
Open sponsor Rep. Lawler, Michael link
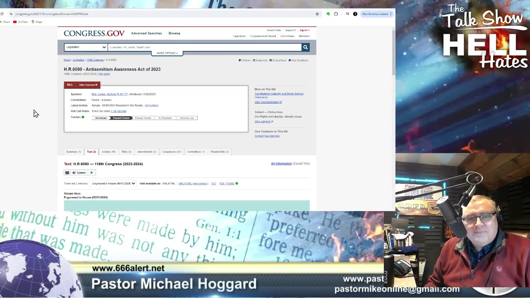pos(110,94)
